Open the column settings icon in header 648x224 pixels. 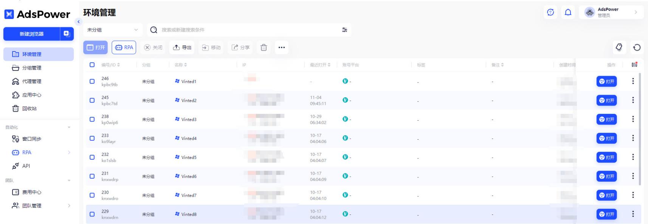point(634,65)
